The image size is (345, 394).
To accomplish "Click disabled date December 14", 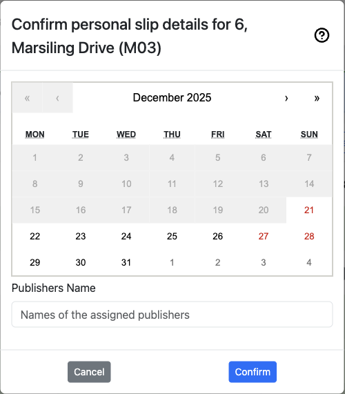I will pos(309,184).
